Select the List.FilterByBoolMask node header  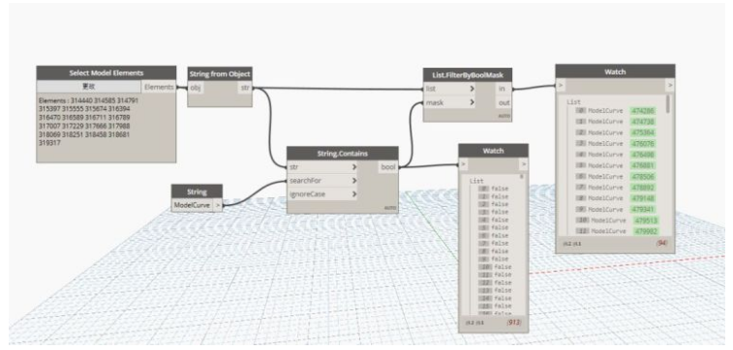pyautogui.click(x=468, y=74)
